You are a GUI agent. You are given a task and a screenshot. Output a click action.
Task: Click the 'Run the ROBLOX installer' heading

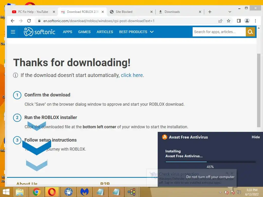point(51,117)
